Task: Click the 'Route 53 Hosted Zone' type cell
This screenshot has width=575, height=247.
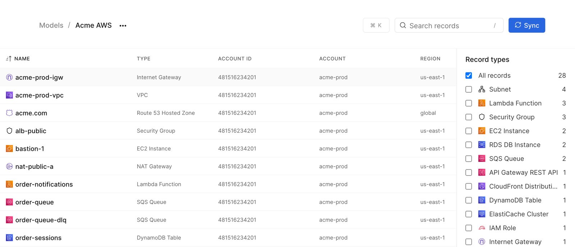Action: [166, 113]
